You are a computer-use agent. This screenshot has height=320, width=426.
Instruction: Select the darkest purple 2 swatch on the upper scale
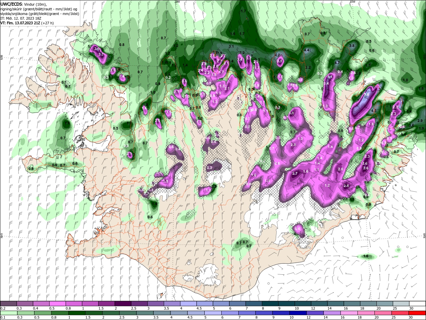click(123, 304)
